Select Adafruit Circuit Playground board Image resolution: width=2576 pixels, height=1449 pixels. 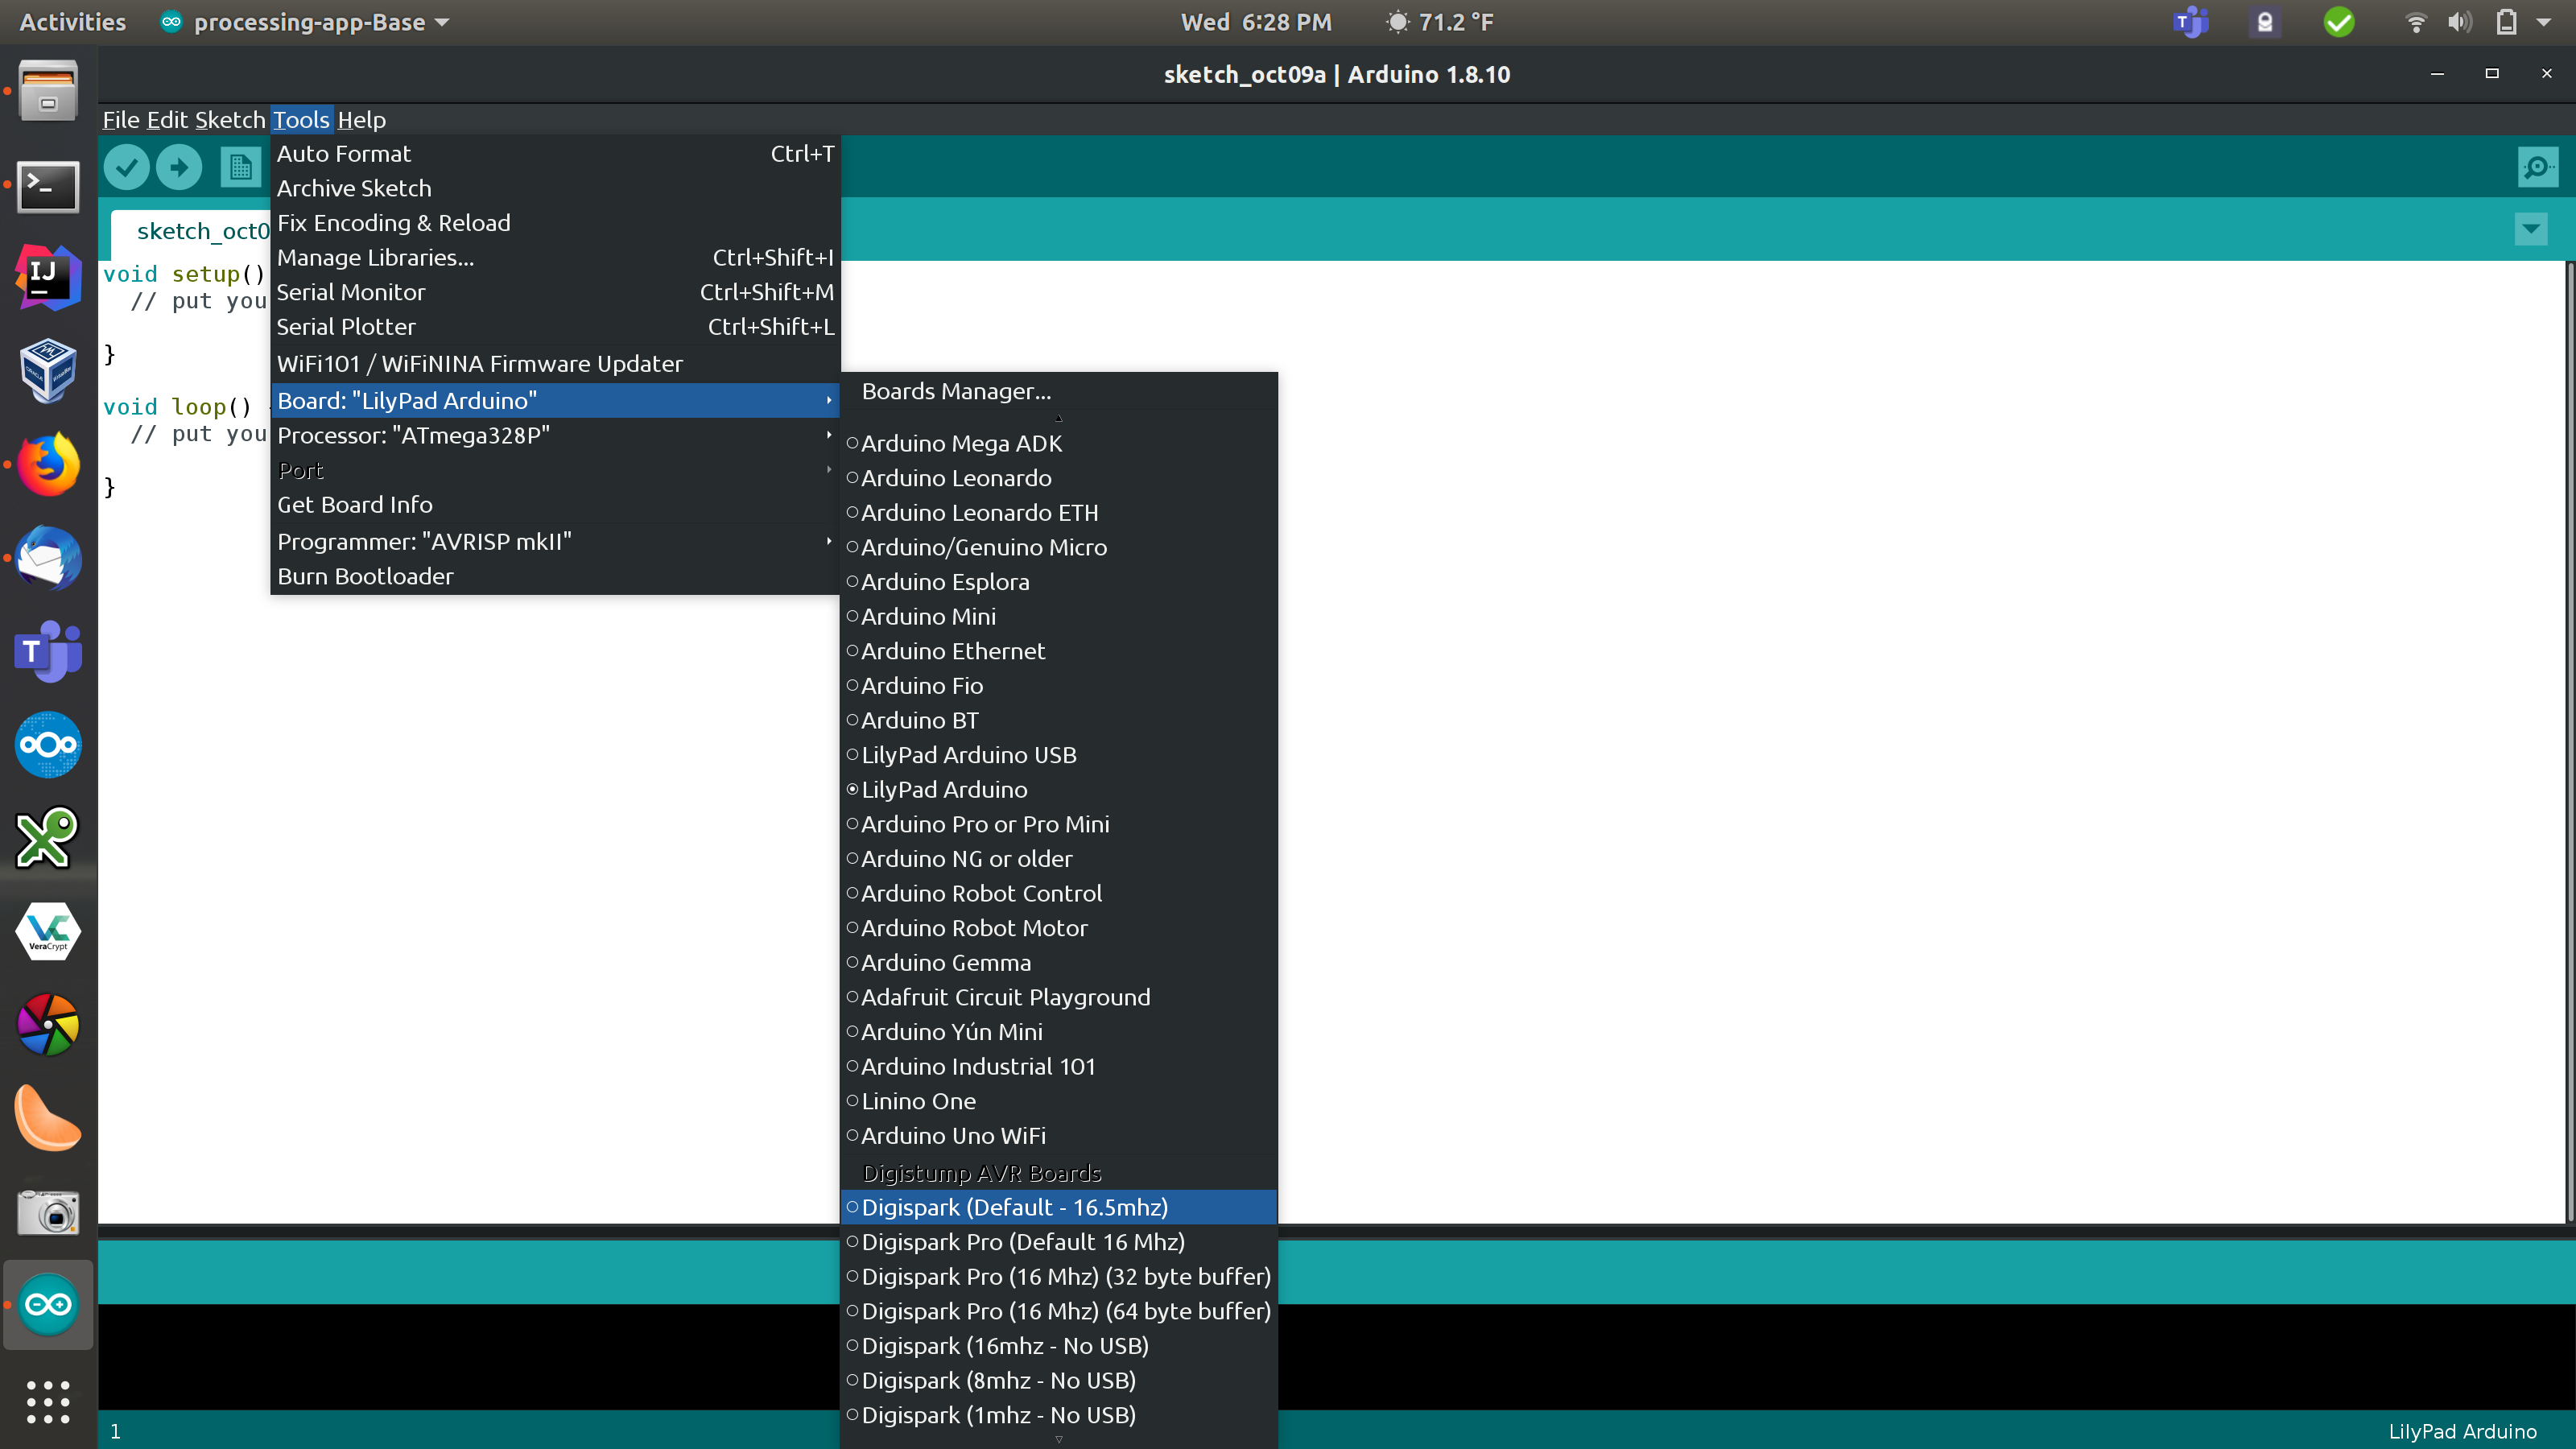point(1059,997)
